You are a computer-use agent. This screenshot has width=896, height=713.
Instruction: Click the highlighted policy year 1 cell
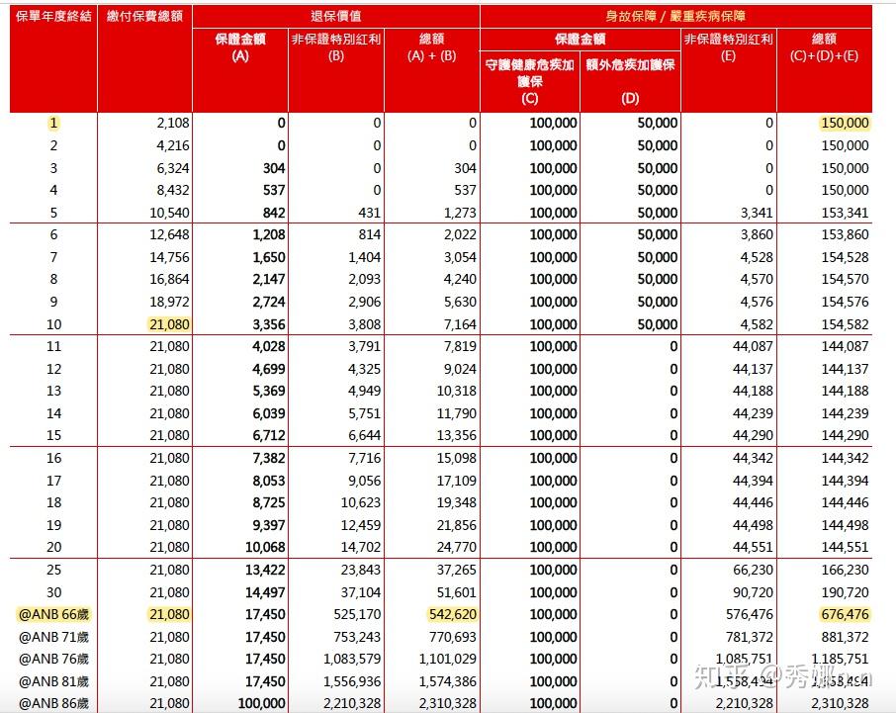coord(53,123)
